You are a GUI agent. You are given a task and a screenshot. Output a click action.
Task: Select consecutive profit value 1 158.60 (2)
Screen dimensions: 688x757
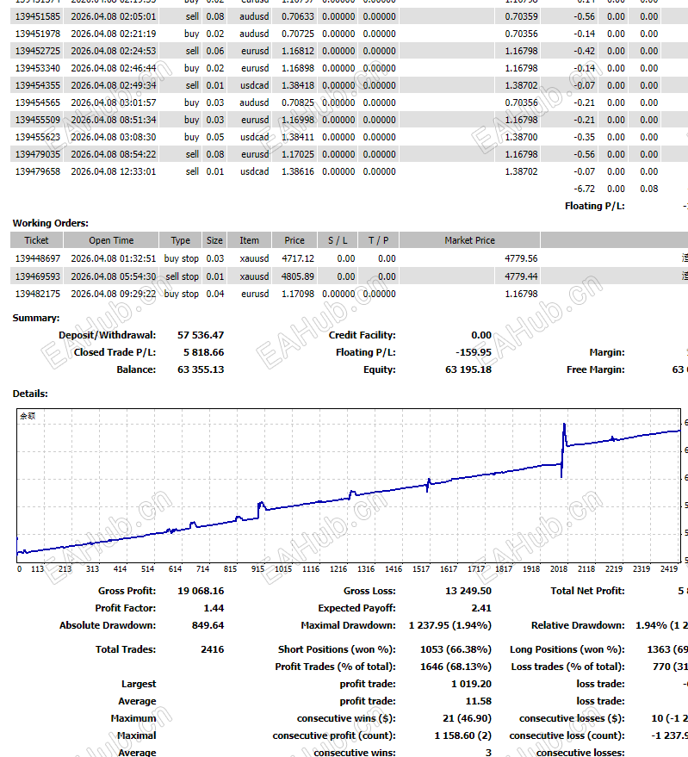pos(463,735)
